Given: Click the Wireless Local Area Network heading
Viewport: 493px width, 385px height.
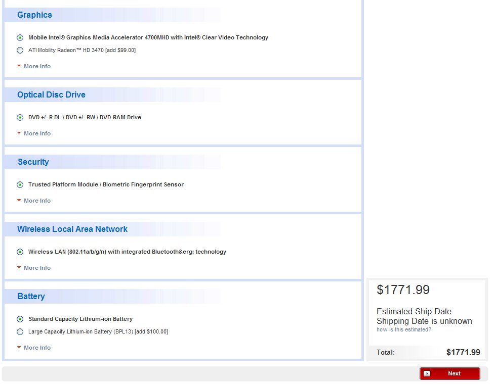Looking at the screenshot, I should [x=72, y=229].
